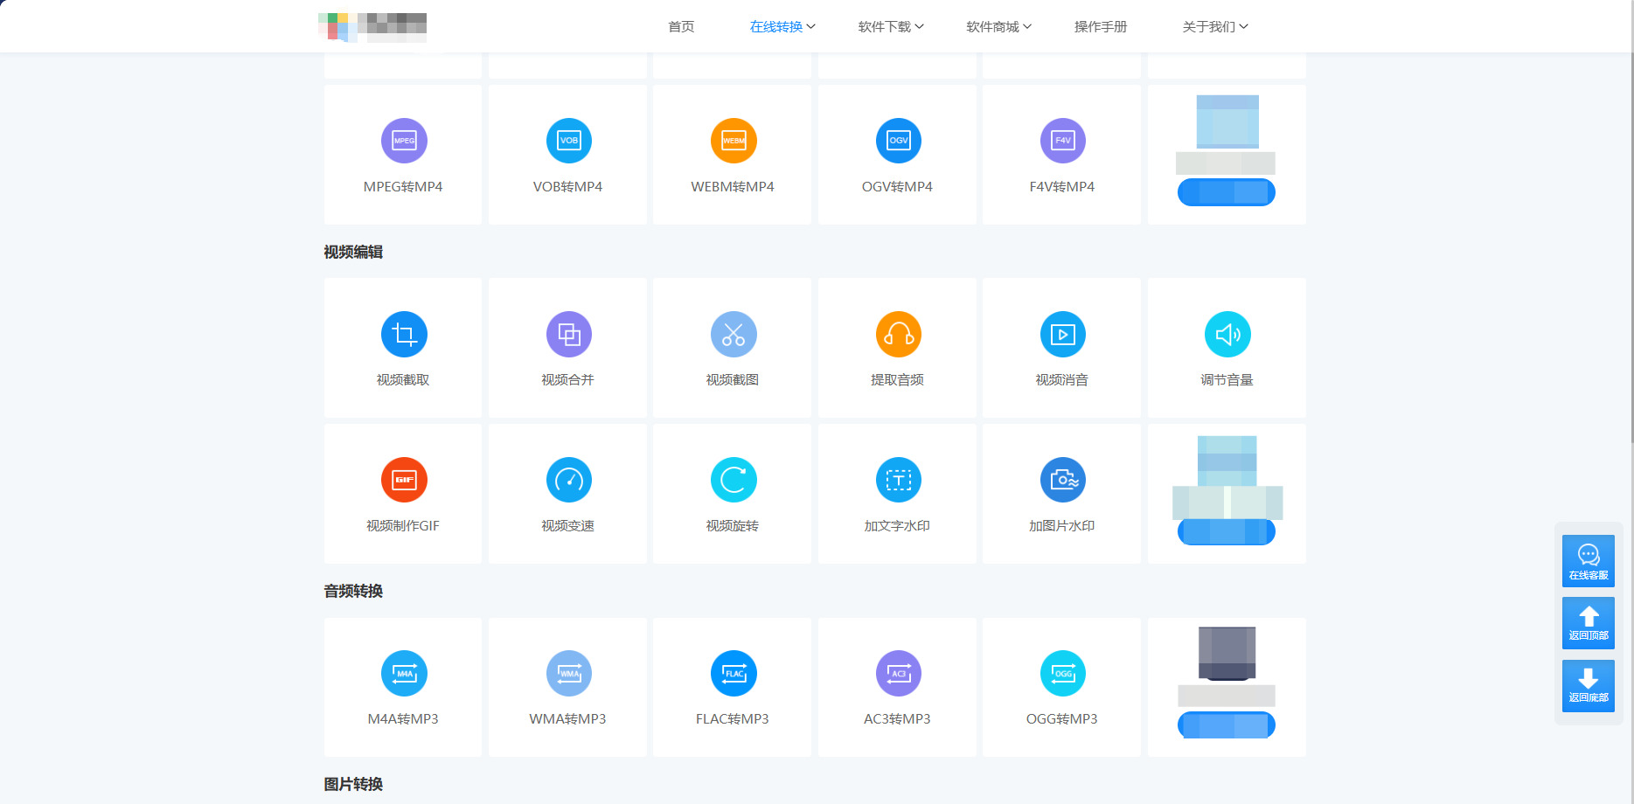Open 在线客服 chat button

coord(1589,561)
